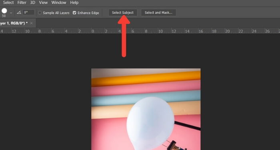Switch to the Layer 1, RGB/8 document tab
The width and height of the screenshot is (280, 150).
[14, 23]
